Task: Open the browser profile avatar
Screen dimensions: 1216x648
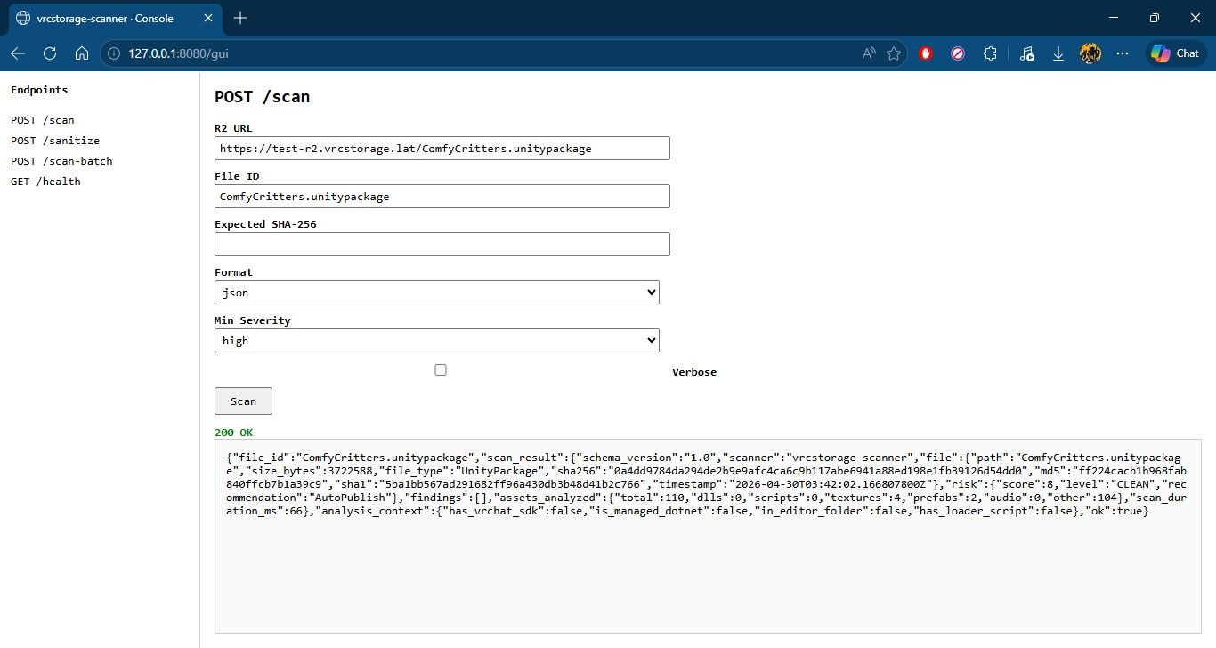Action: click(1090, 53)
